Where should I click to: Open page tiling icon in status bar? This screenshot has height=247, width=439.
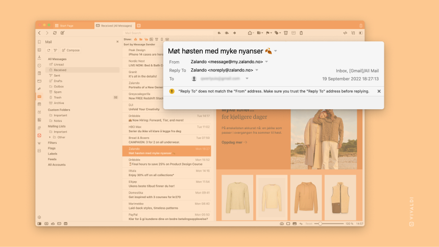(288, 224)
